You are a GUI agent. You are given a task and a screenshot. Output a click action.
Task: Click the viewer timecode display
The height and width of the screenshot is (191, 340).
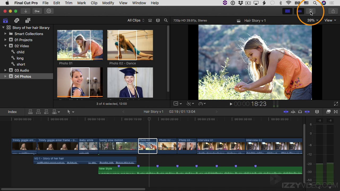250,104
